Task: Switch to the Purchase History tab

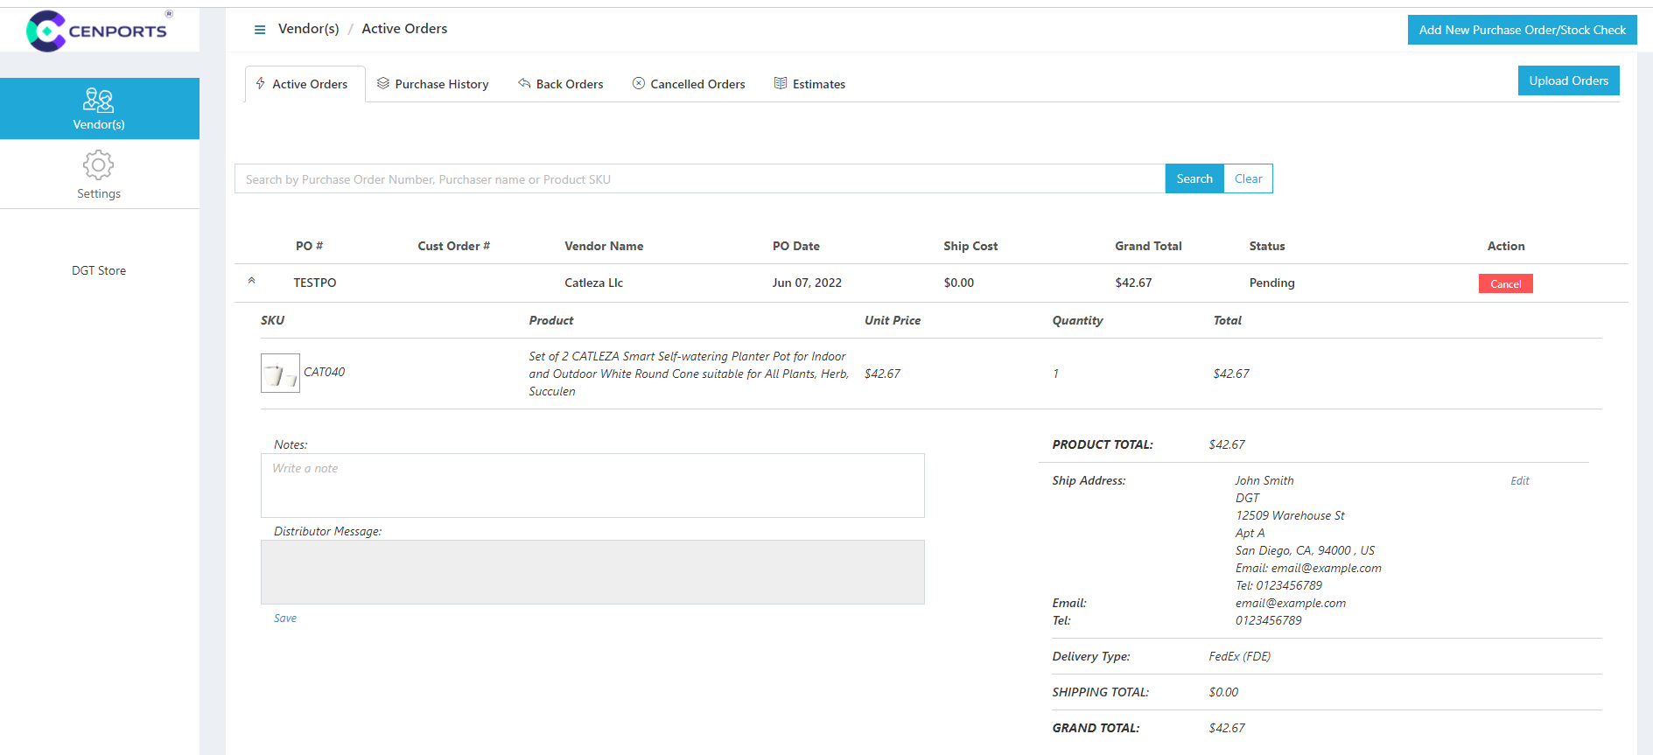Action: click(x=433, y=84)
